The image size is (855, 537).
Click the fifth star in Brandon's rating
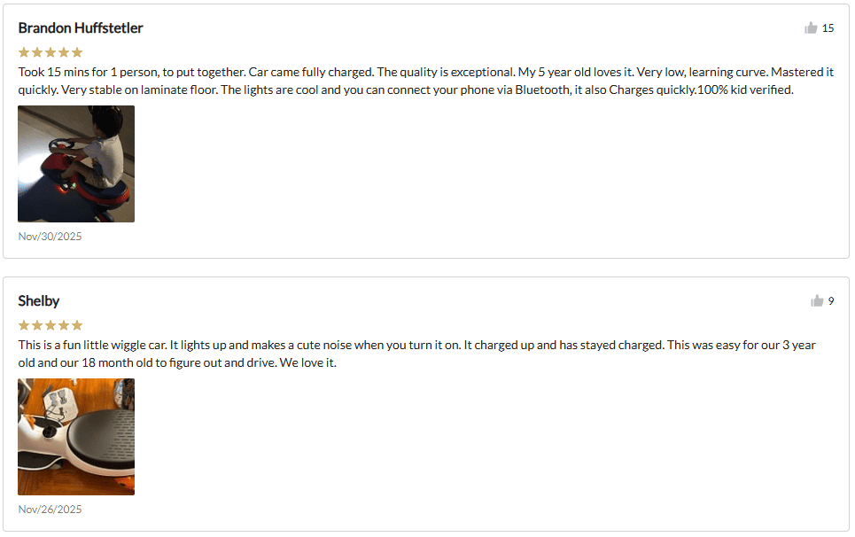77,52
